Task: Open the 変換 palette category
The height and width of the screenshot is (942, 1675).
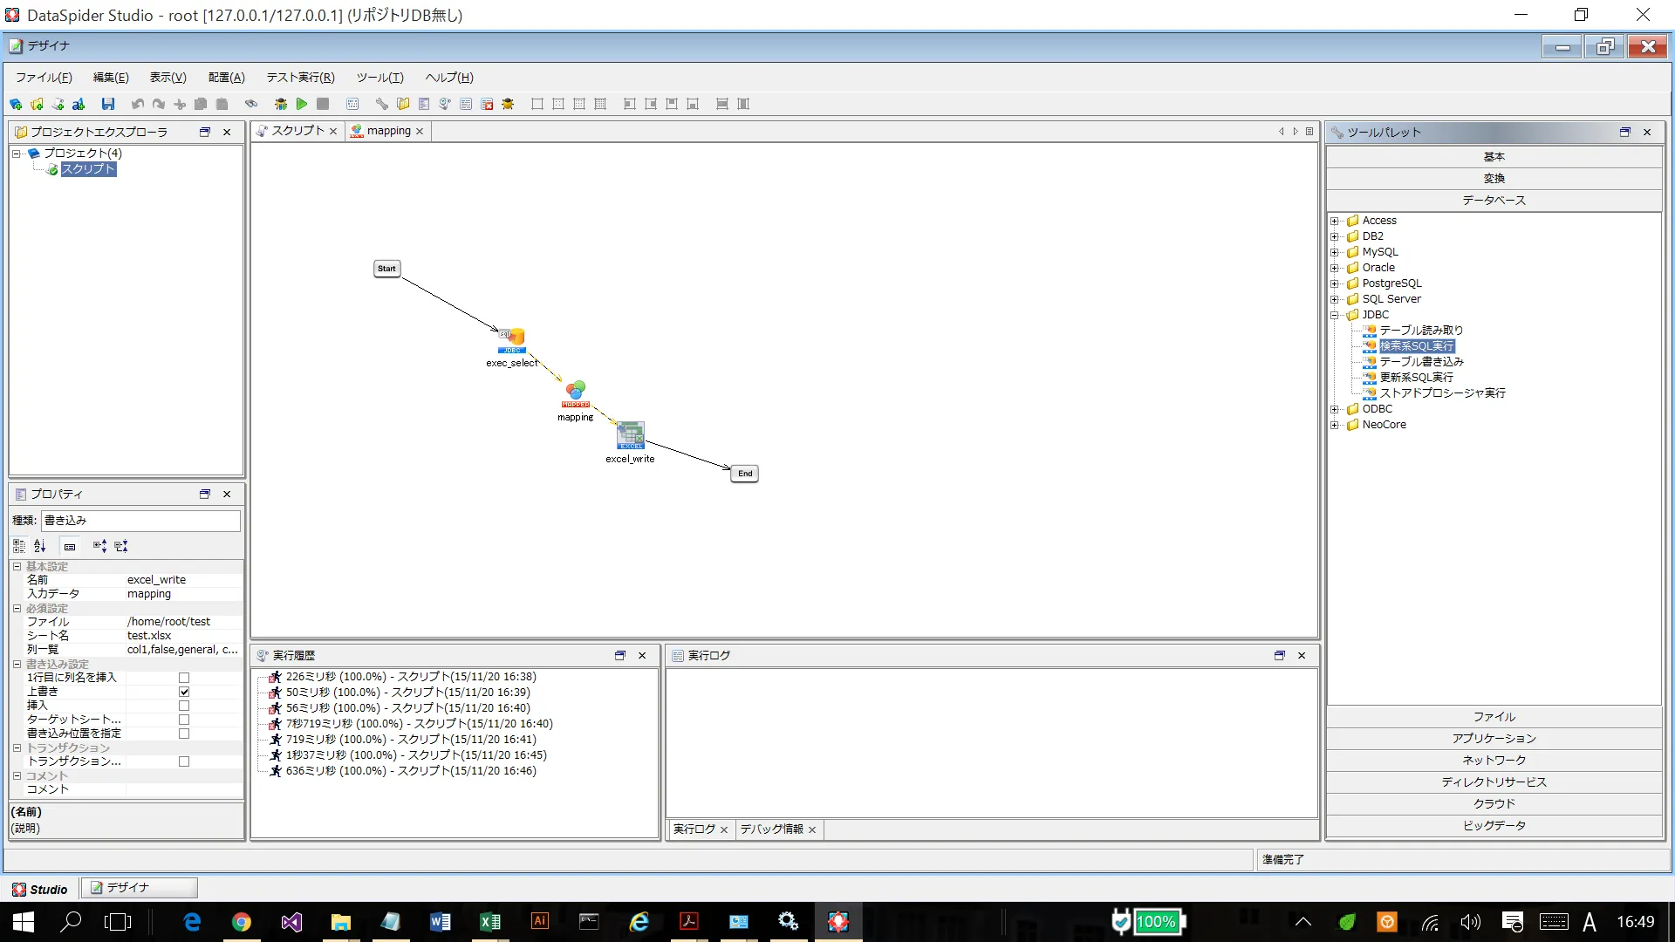Action: click(1494, 178)
